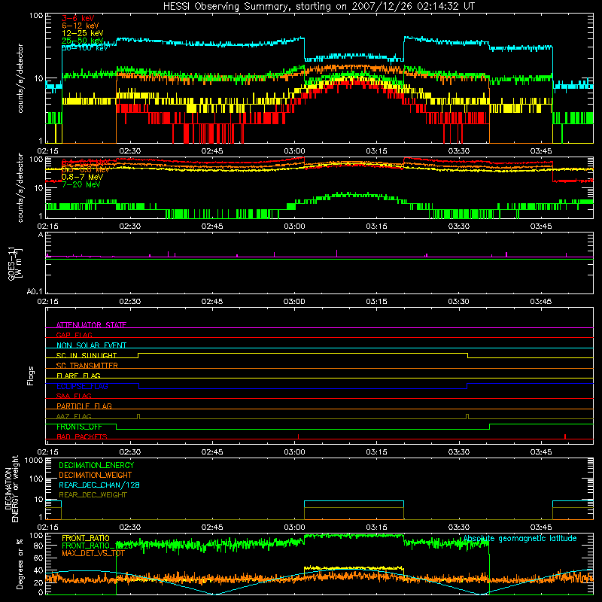Screen dimensions: 602x602
Task: Click the BAD_PACKETS flag label
Action: pos(82,436)
